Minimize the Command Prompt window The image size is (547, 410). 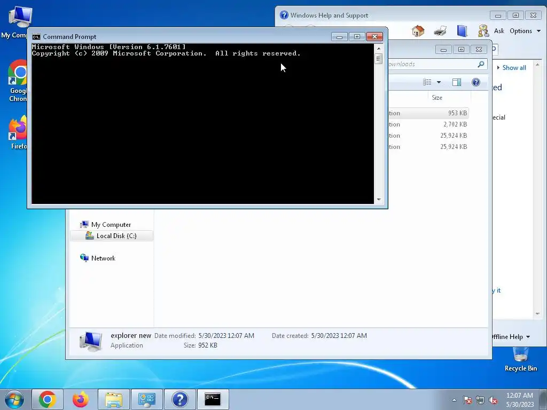[x=339, y=37]
